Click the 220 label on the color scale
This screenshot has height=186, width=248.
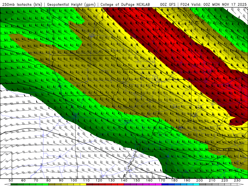[x=224, y=180]
